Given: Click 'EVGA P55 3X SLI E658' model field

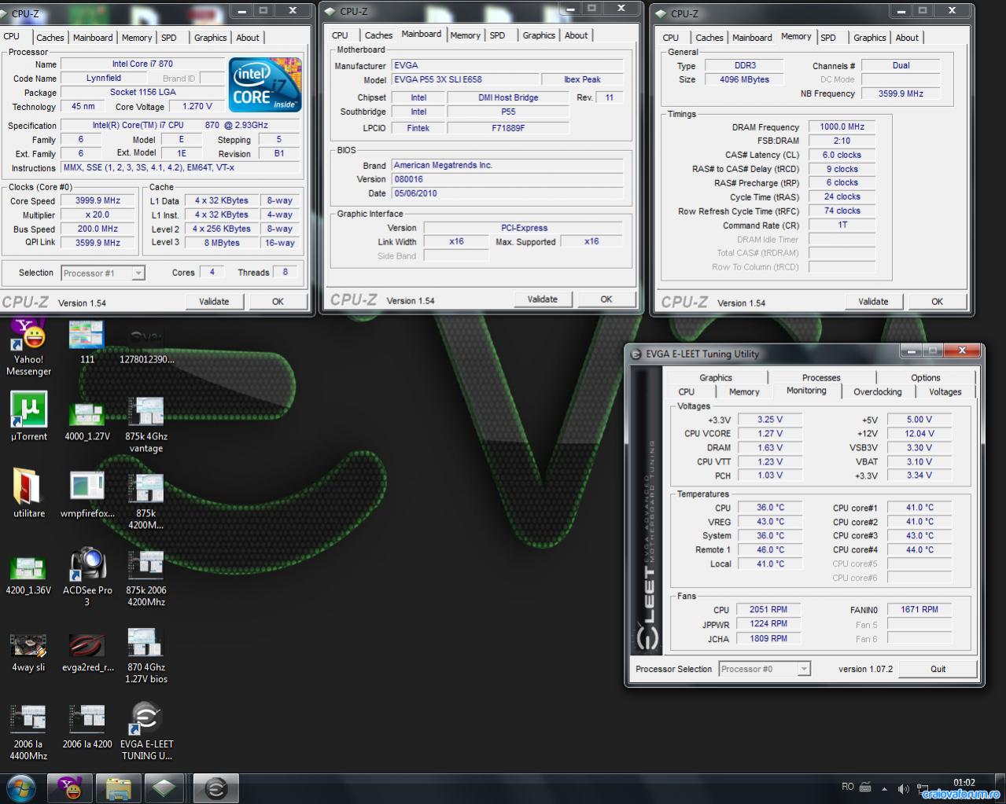Looking at the screenshot, I should [465, 80].
